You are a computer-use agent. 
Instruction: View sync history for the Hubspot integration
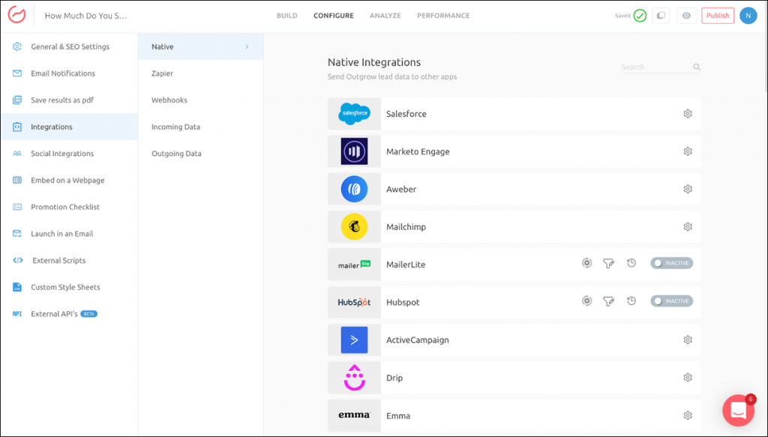coord(631,300)
